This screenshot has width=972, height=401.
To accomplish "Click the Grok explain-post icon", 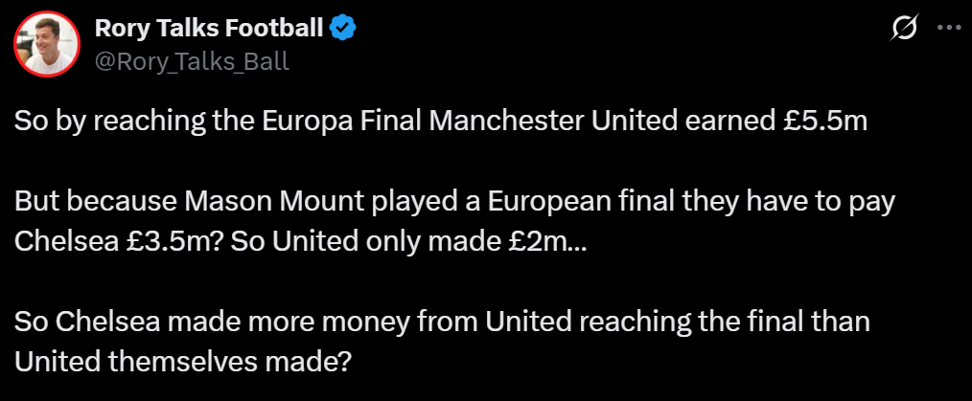I will pos(903,29).
